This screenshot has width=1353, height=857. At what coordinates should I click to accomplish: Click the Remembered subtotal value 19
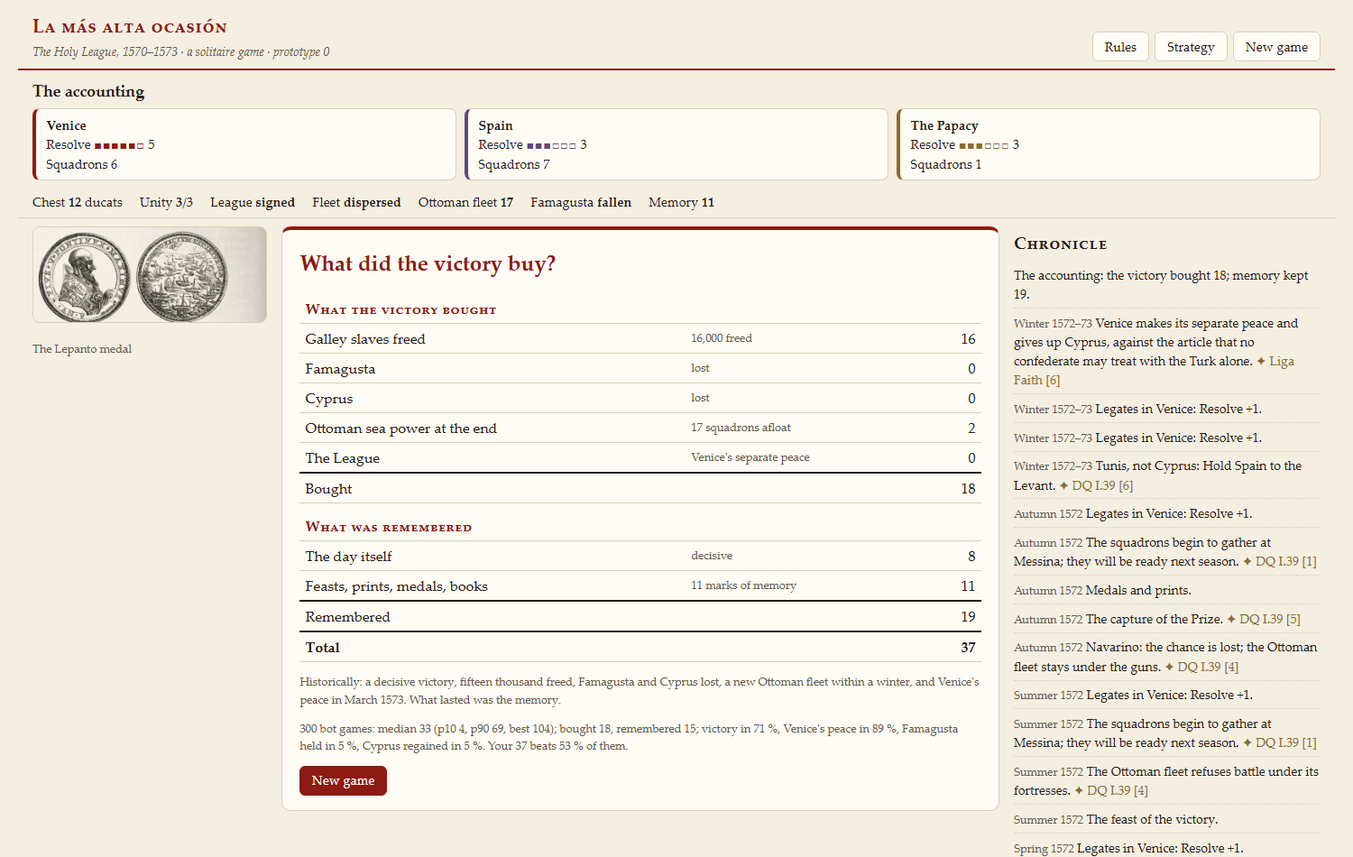(968, 616)
